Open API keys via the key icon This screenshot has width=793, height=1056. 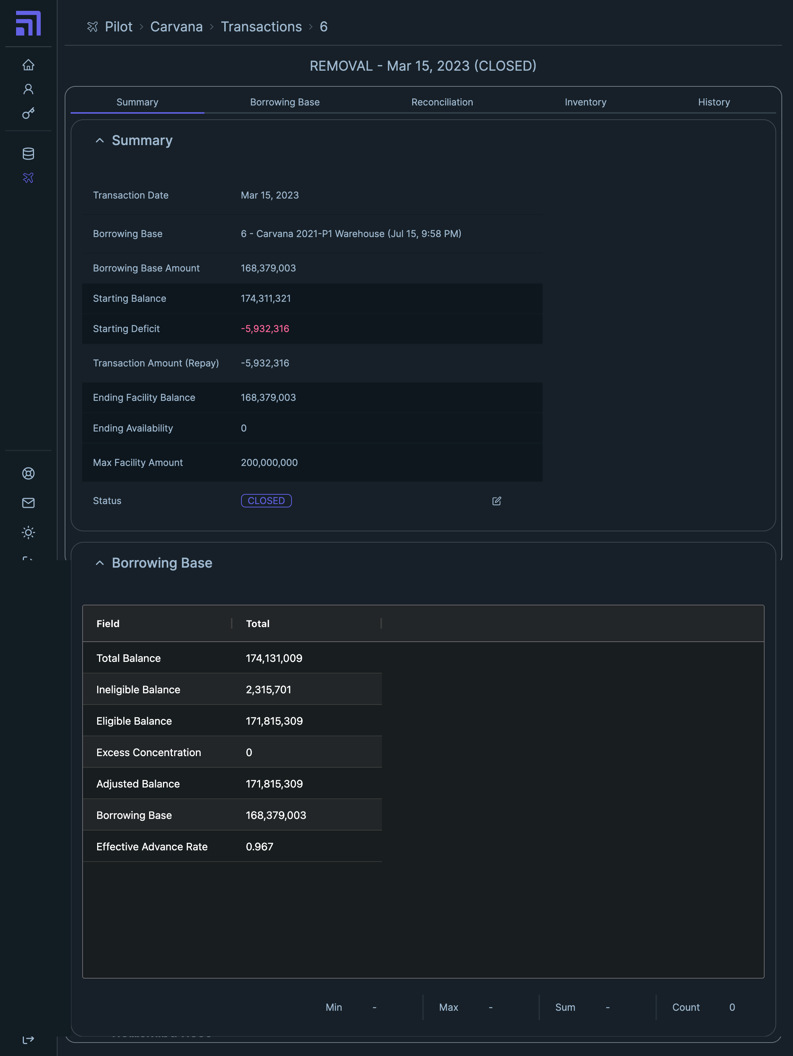(28, 114)
